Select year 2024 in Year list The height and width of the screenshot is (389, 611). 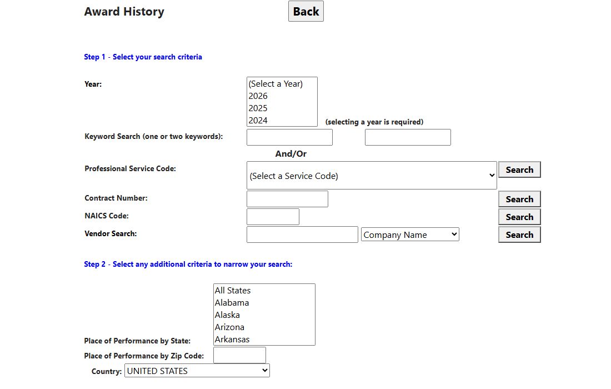coord(282,120)
